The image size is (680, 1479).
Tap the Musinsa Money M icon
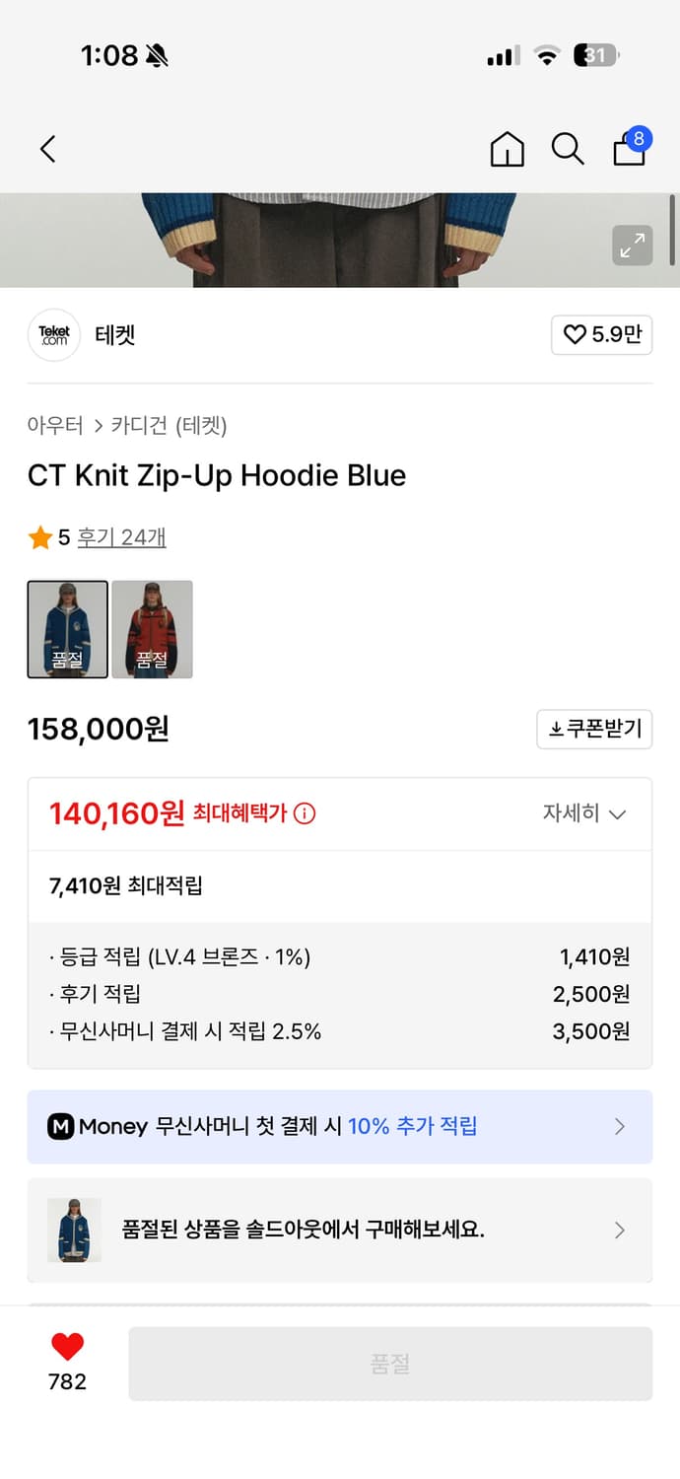coord(61,1126)
